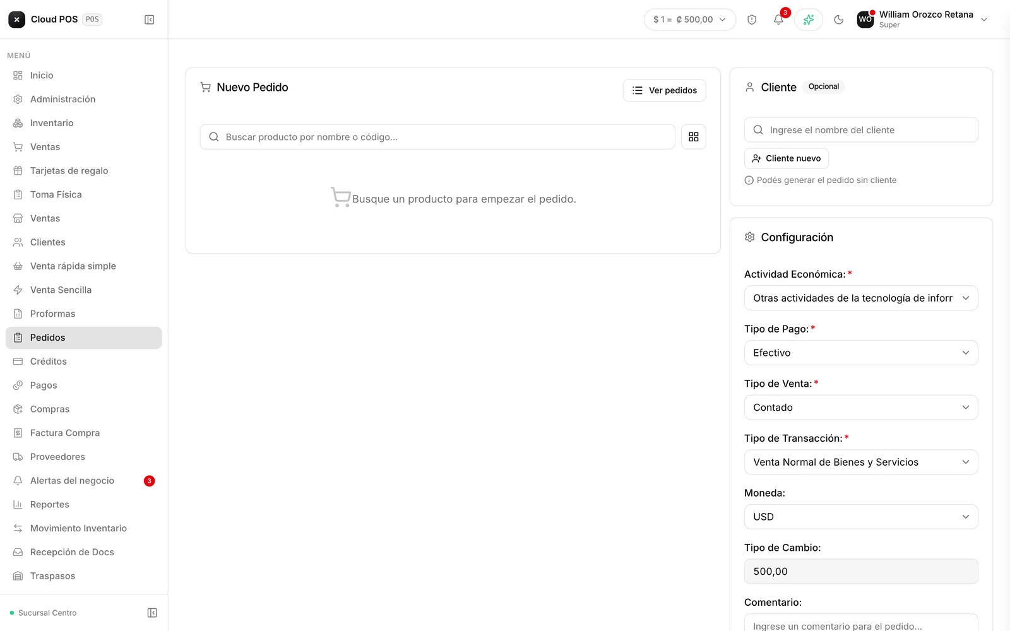This screenshot has height=631, width=1010.
Task: Click the Créditos card icon
Action: coord(18,362)
